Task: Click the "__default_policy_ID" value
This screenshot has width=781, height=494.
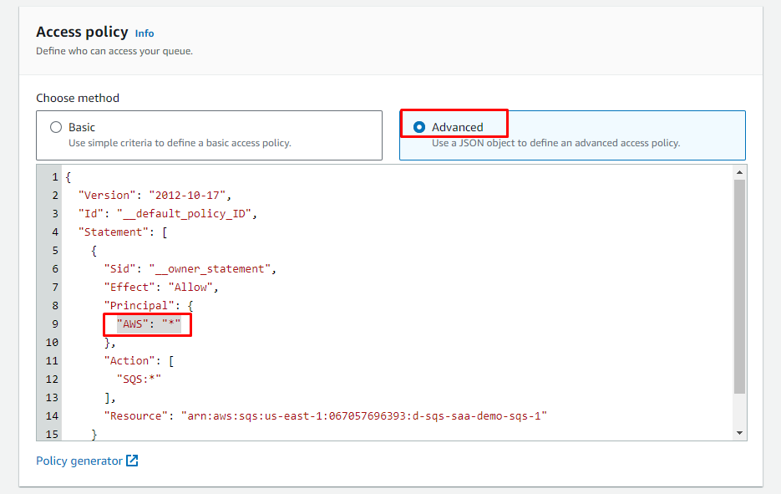Action: (186, 214)
